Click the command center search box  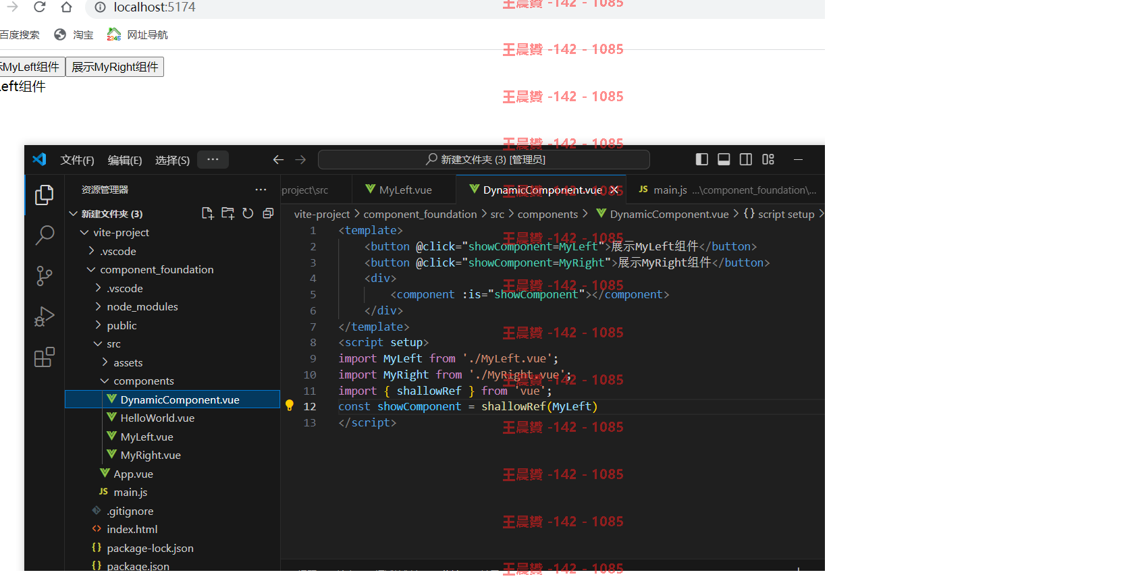(x=484, y=159)
